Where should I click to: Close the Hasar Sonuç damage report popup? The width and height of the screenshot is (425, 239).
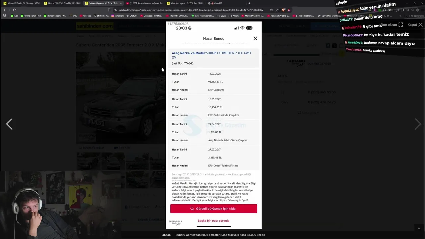(x=255, y=38)
